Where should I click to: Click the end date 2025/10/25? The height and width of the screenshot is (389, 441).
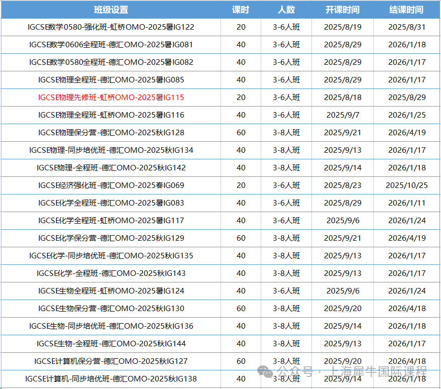pyautogui.click(x=407, y=185)
